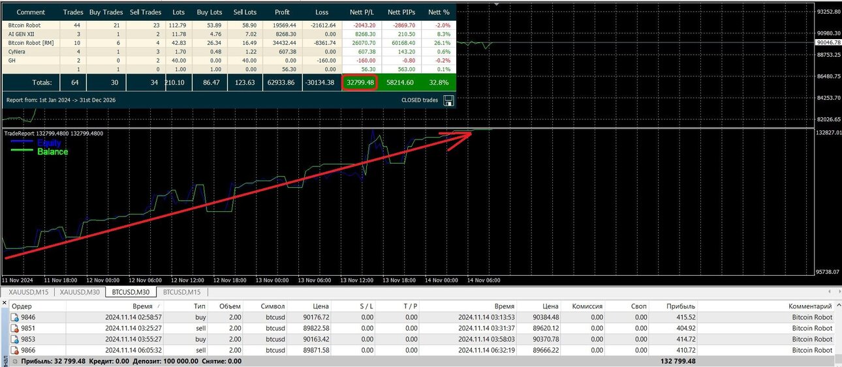Click the summary balance 132 799.48
The image size is (842, 367).
(677, 361)
